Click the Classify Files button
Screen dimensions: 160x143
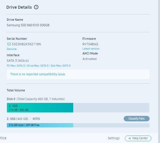point(137,118)
